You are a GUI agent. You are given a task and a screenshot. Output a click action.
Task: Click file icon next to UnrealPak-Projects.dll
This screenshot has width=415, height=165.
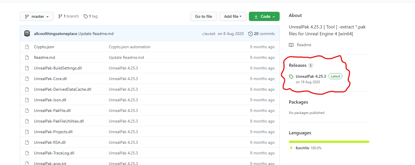coord(27,132)
